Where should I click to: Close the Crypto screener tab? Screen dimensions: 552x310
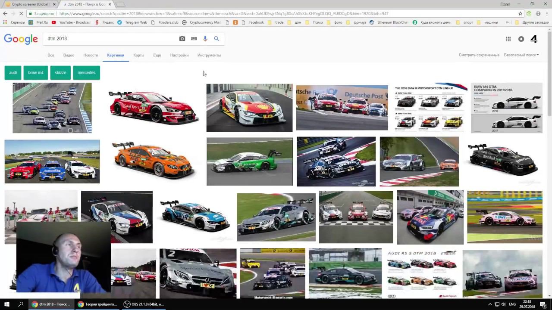pos(54,4)
